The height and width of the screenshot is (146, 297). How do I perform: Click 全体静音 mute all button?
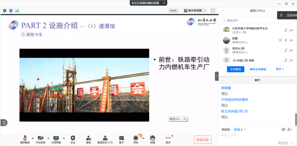pyautogui.click(x=236, y=69)
